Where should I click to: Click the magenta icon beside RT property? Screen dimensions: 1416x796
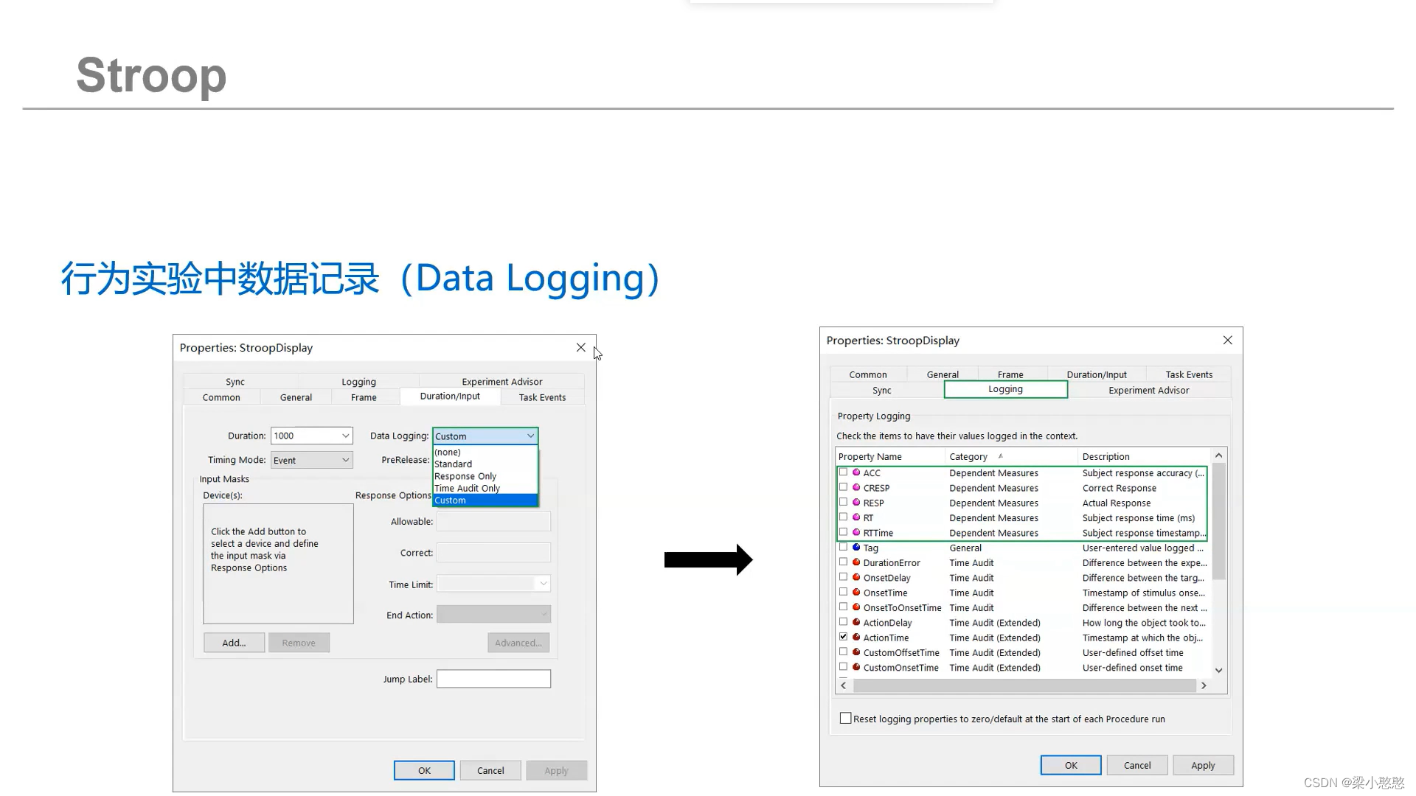[x=856, y=517]
